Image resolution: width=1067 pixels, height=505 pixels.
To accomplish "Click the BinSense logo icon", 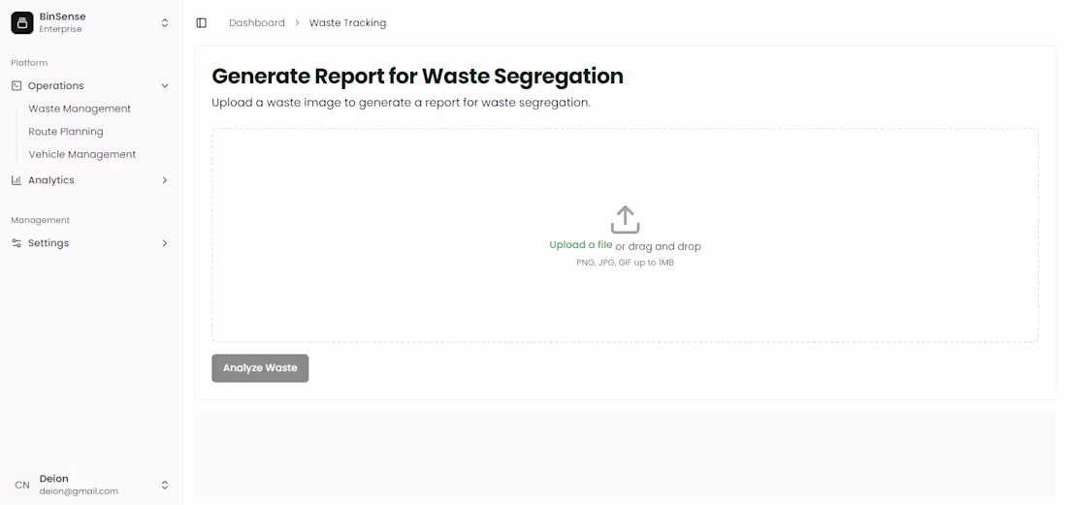I will coord(22,22).
